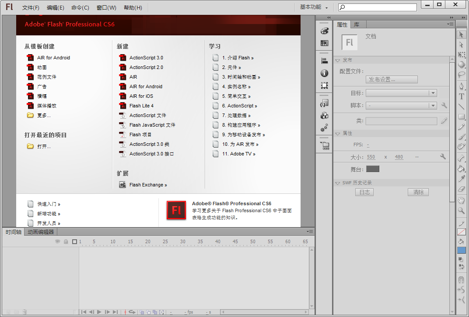The width and height of the screenshot is (469, 317).
Task: Select the Bone tool
Action: coord(461,158)
